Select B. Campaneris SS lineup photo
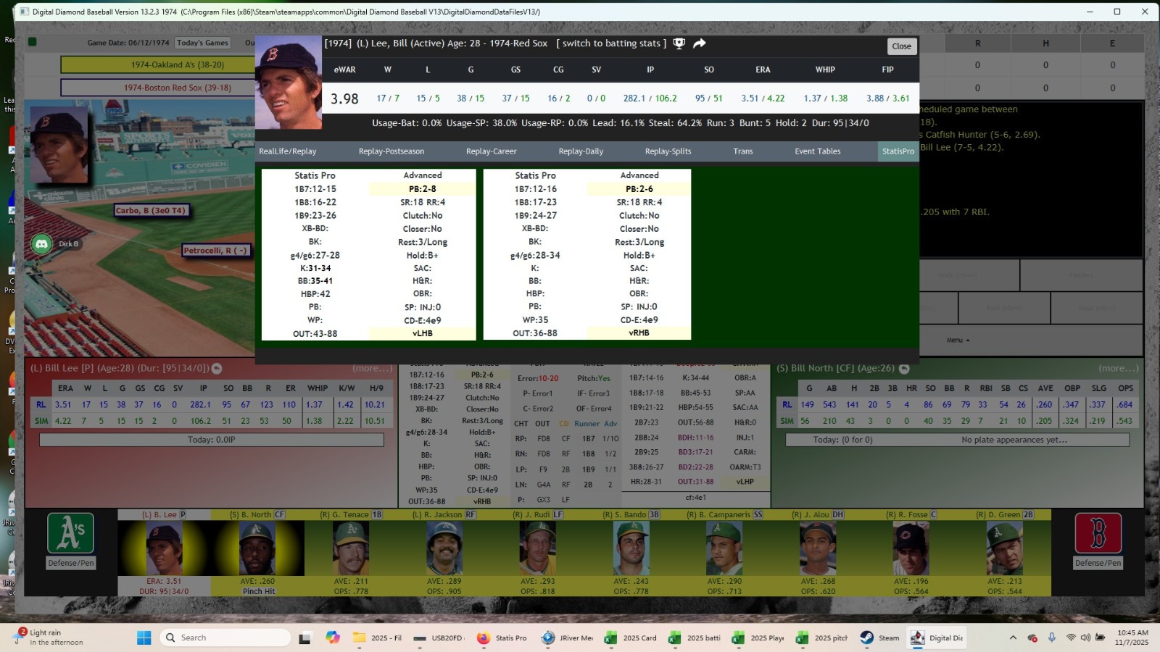Screen dimensions: 1160x652 click(725, 548)
